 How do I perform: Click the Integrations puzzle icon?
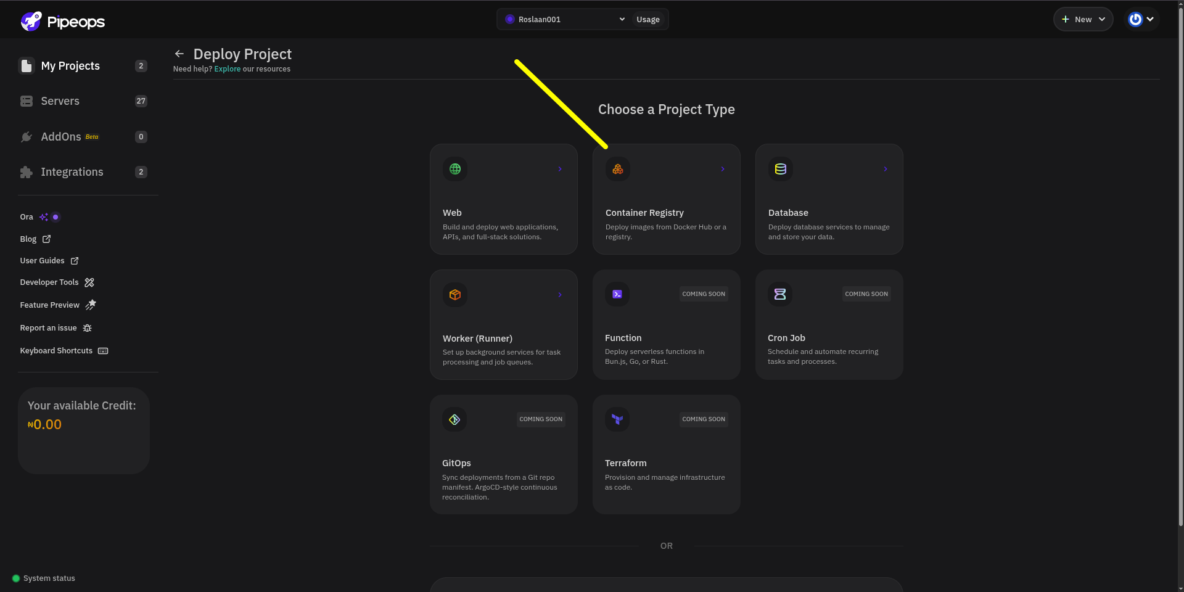click(x=27, y=172)
